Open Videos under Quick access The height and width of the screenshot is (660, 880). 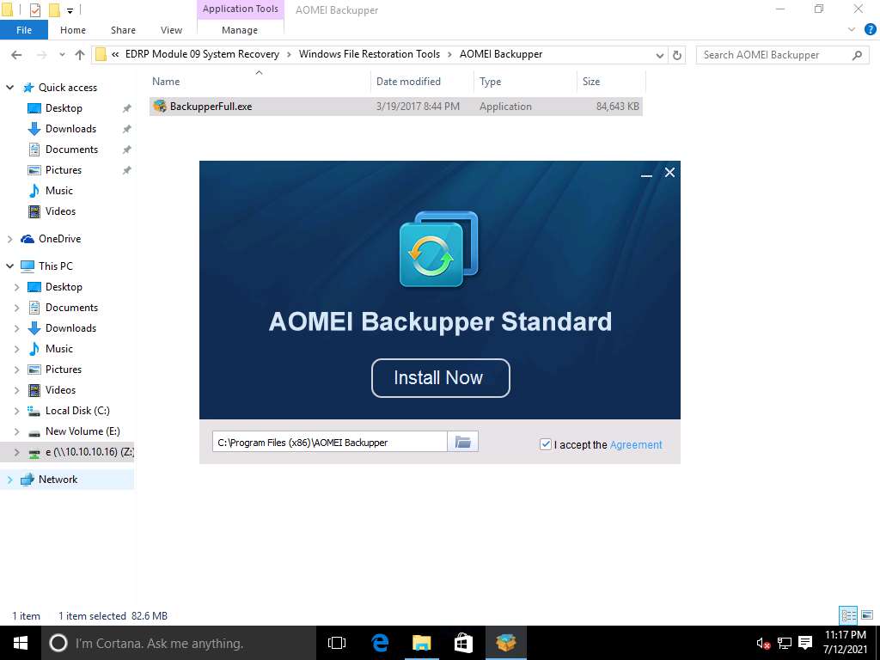[60, 211]
